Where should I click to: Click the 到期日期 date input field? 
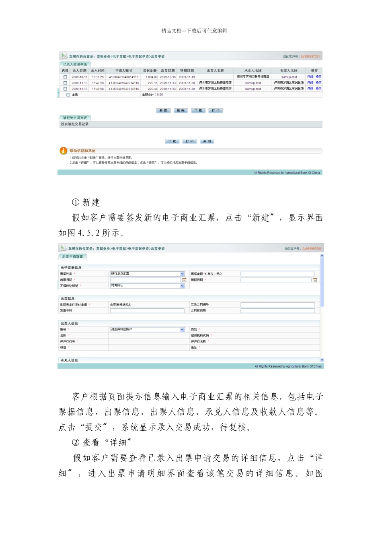pos(276,280)
